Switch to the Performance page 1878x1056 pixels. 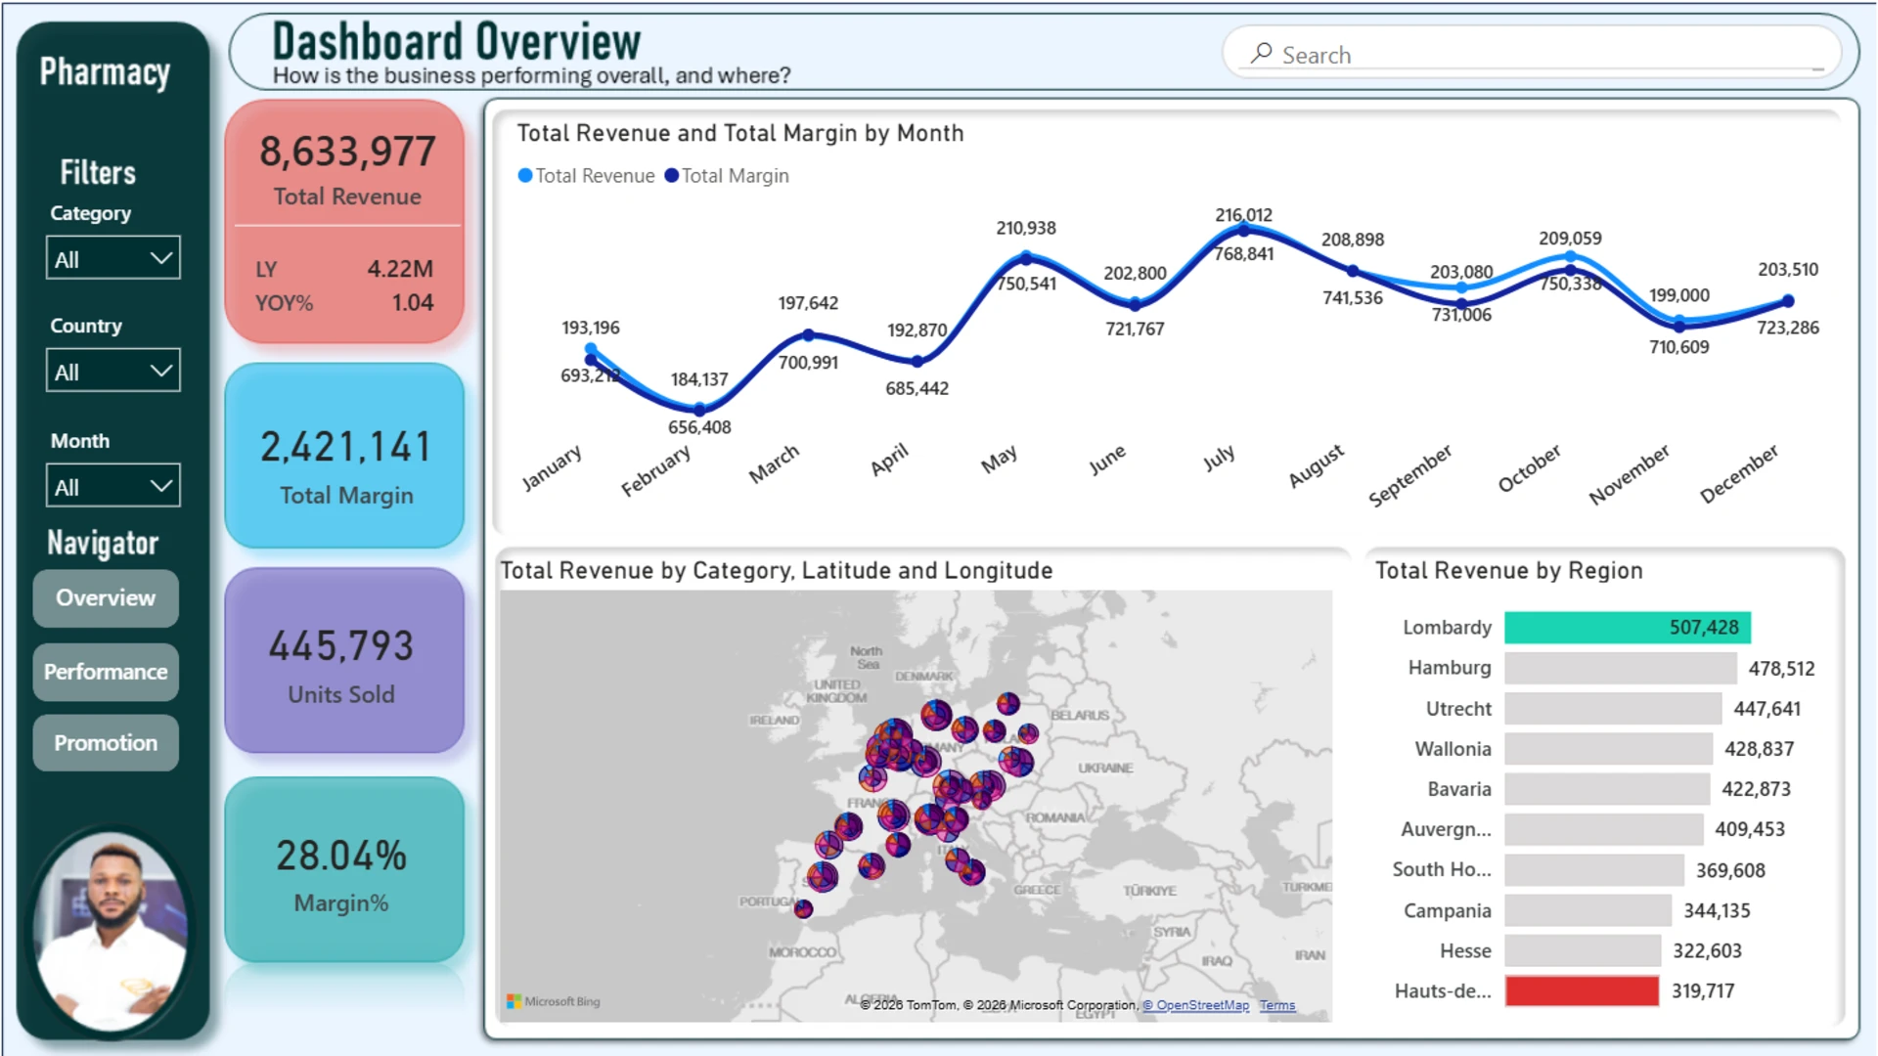(106, 672)
